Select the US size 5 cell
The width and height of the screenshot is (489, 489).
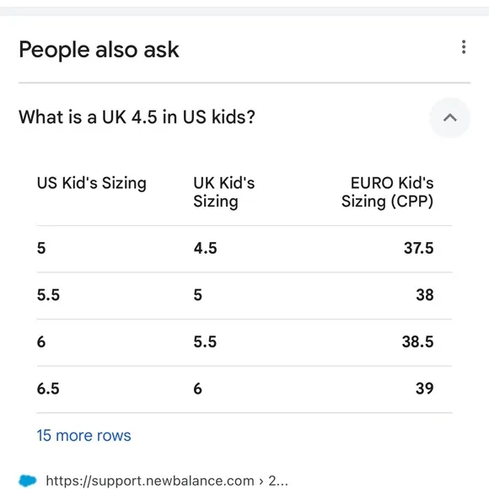[41, 248]
